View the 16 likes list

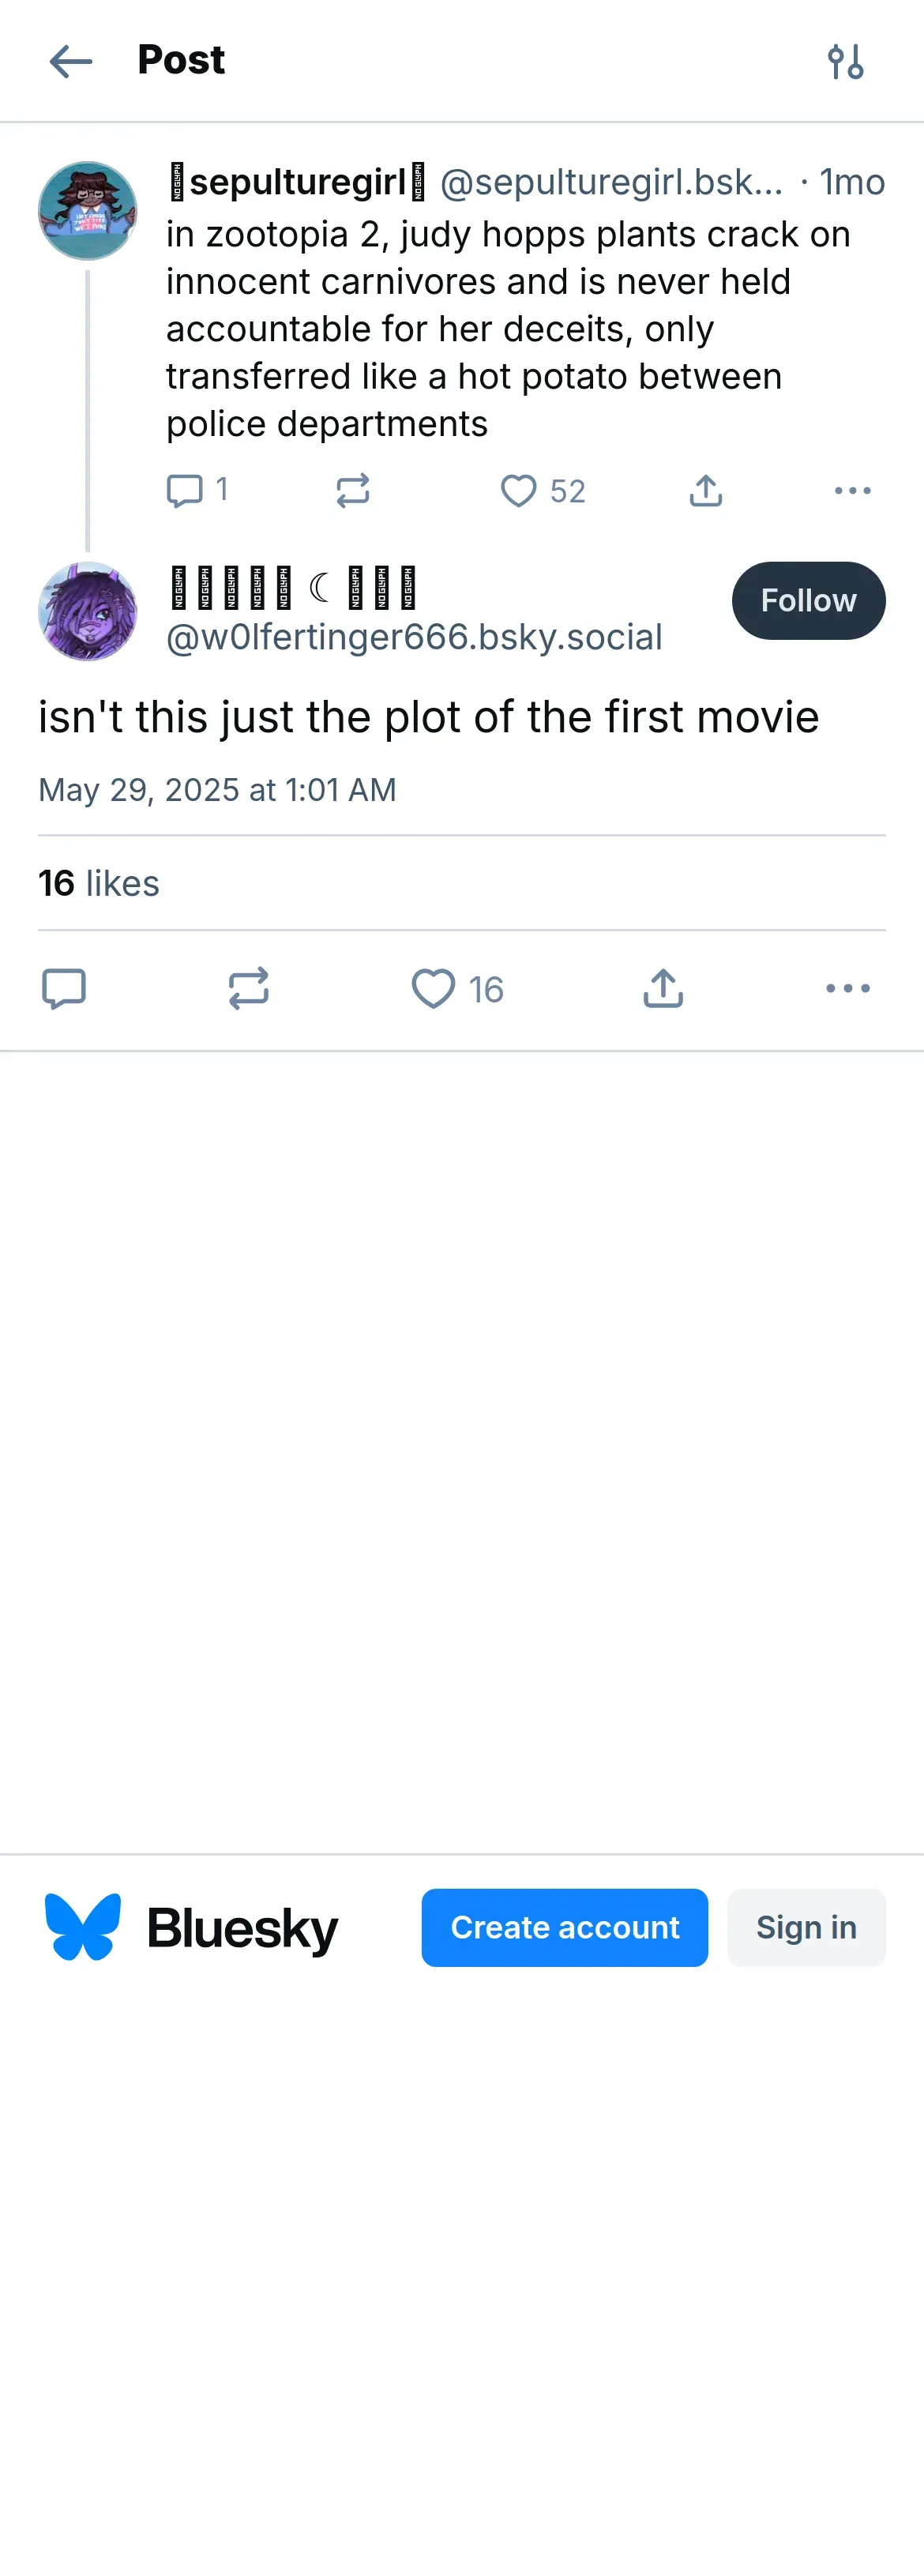99,884
